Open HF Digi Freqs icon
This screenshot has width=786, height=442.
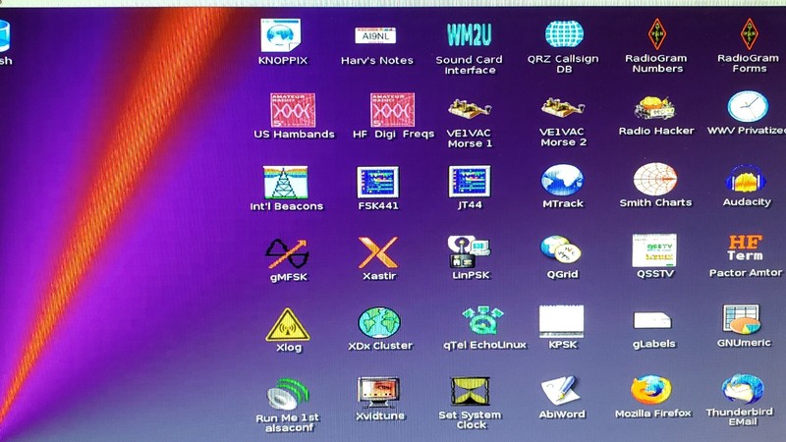click(392, 109)
